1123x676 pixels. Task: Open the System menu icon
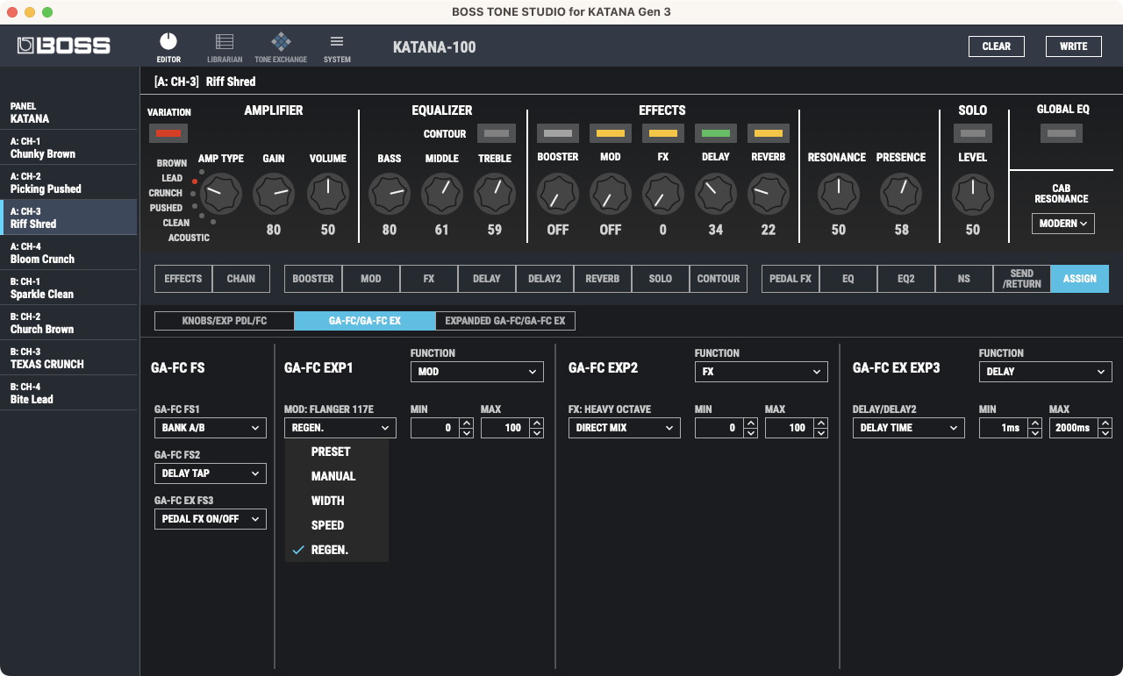click(x=337, y=47)
